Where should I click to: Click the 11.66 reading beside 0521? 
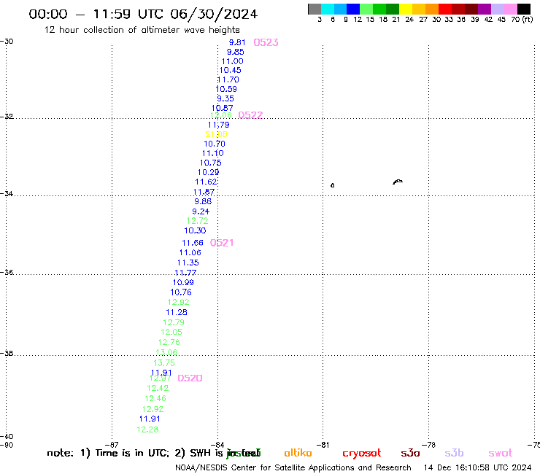point(193,243)
